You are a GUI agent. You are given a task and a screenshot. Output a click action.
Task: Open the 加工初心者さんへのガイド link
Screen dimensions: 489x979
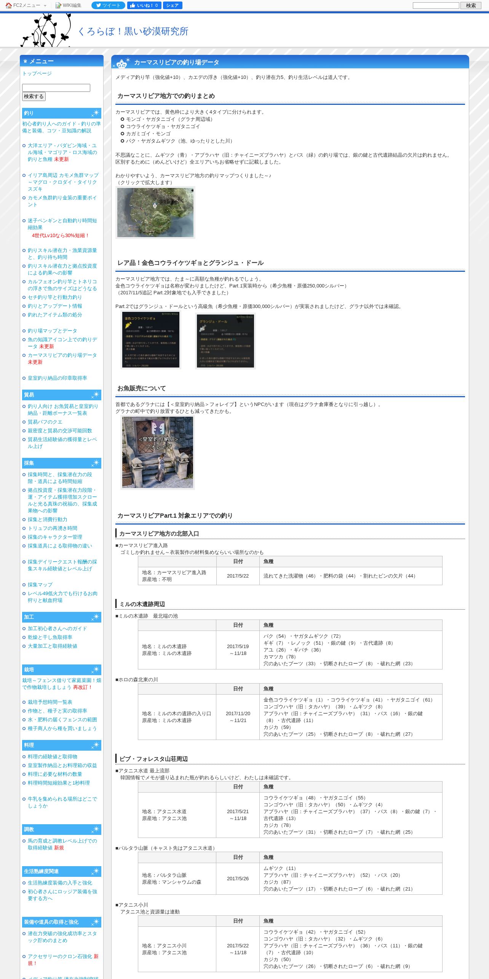point(57,628)
